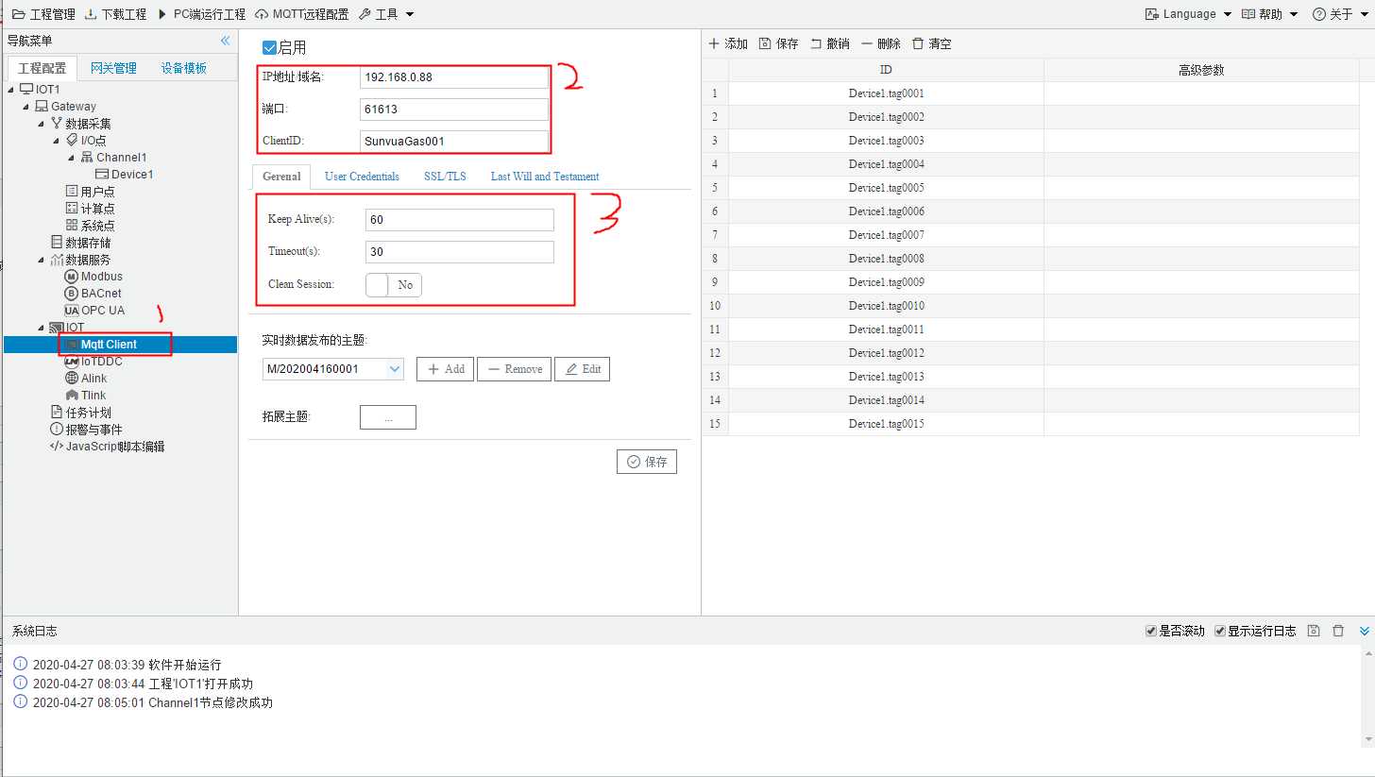Viewport: 1375px width, 777px height.
Task: Clear the system log trash icon
Action: click(x=1337, y=631)
